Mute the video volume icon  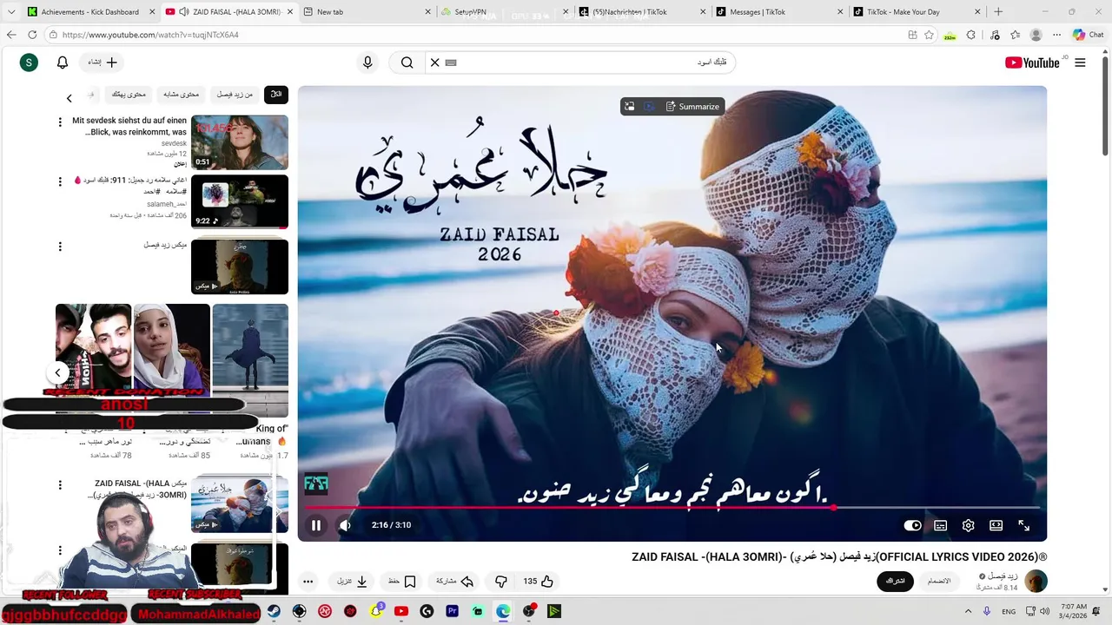(345, 525)
